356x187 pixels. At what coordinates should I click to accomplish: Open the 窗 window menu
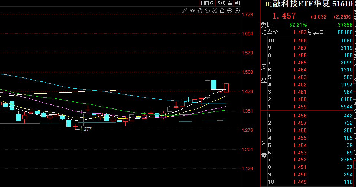[x=230, y=3]
